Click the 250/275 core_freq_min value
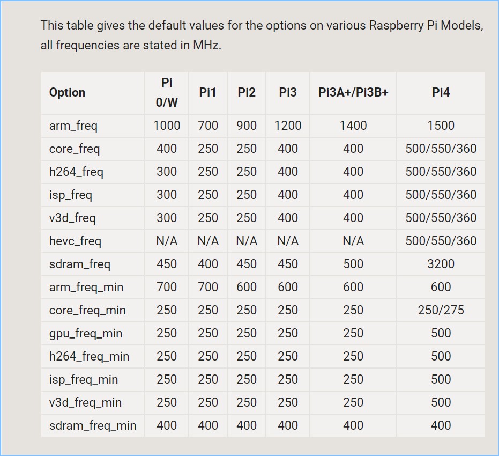Screen dimensions: 499x456 coord(441,310)
